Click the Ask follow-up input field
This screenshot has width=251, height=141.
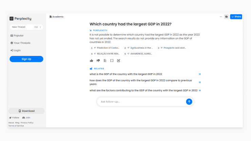click(x=142, y=102)
